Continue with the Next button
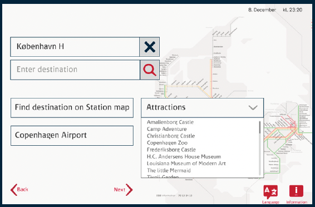 123,190
